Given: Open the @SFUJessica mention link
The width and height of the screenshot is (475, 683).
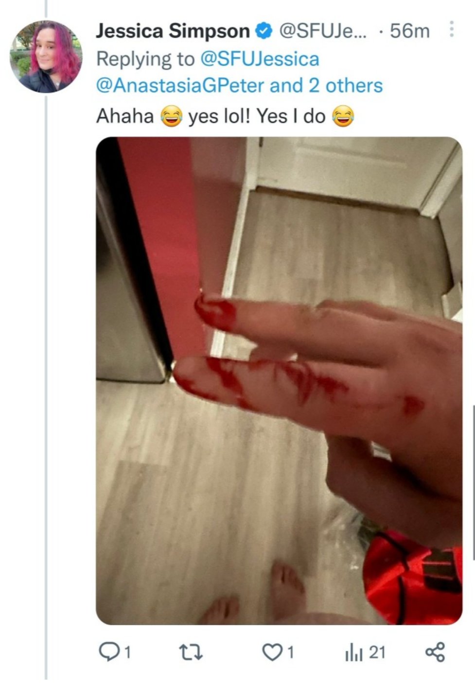Looking at the screenshot, I should (260, 59).
